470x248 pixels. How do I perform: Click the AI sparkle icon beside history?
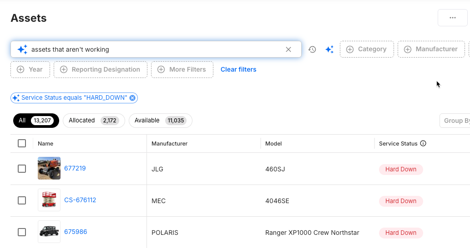point(329,49)
